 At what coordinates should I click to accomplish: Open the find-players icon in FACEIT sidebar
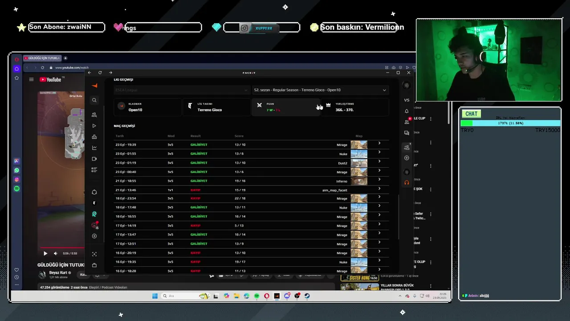[94, 115]
